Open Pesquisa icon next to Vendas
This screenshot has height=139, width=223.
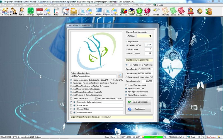(106, 11)
